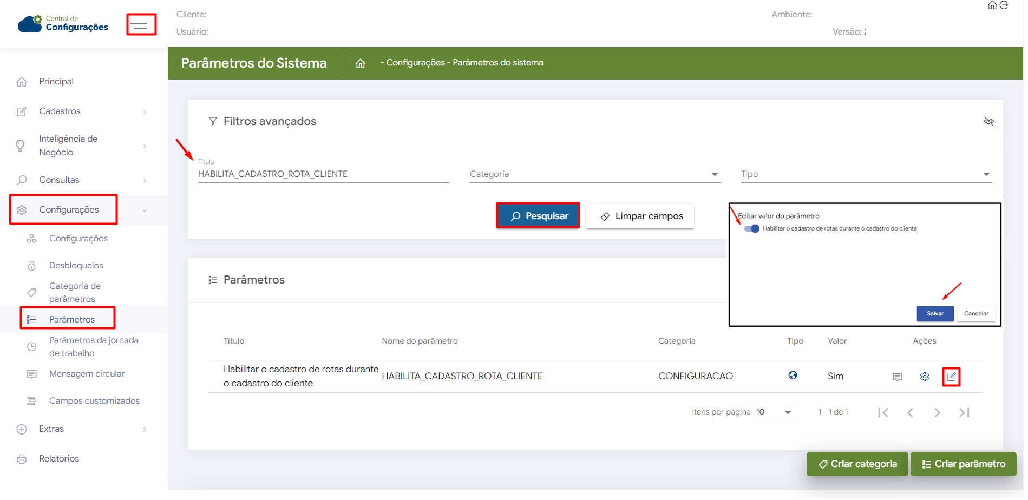Screen dimensions: 1028x500
Task: Open the Tipo dropdown filter
Action: [866, 174]
